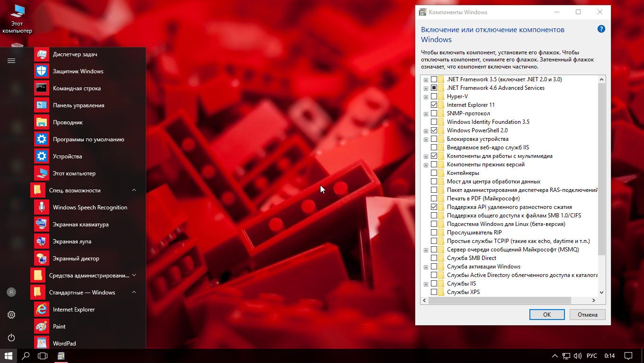Open Magnifier icon (Экранная лупа)
This screenshot has height=363, width=644.
(42, 242)
